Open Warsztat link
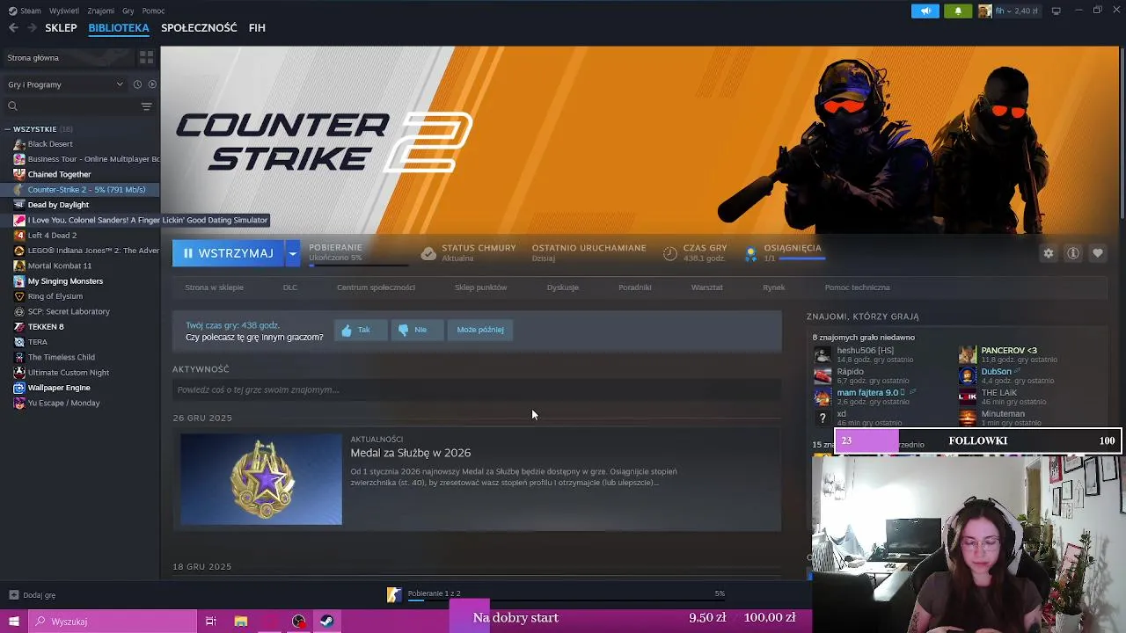The width and height of the screenshot is (1126, 633). [x=707, y=287]
